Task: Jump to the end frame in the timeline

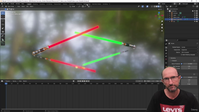Action: [x=89, y=81]
